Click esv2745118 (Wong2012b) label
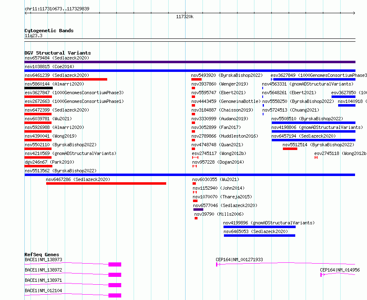Screen dimensions: 367x300 click(341, 153)
